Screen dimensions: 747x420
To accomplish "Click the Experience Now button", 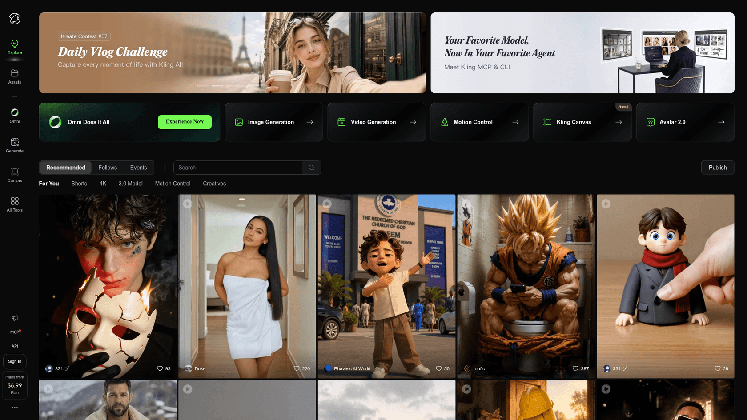I will pos(185,122).
